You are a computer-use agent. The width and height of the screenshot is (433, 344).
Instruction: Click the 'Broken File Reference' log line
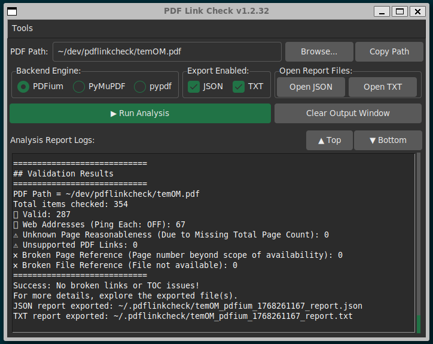(x=125, y=265)
